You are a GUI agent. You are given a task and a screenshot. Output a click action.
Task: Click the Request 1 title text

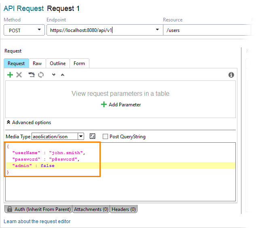(x=63, y=8)
